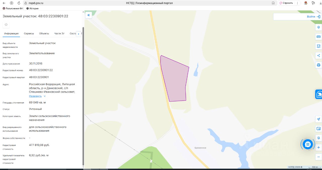Bookmark this page in the address bar
322x170 pixels.
tap(273, 3)
